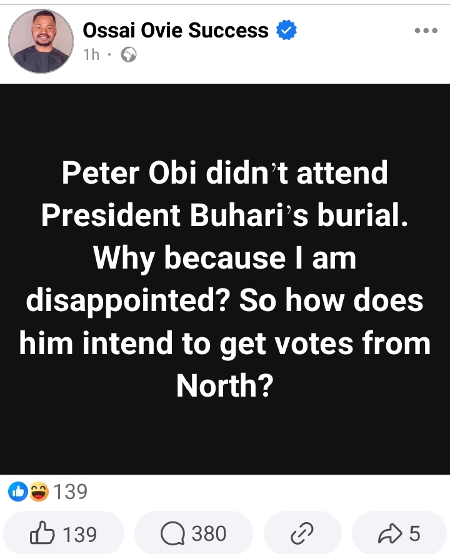Open Ossai Ovie Success profile picture
The height and width of the screenshot is (554, 450).
39,41
